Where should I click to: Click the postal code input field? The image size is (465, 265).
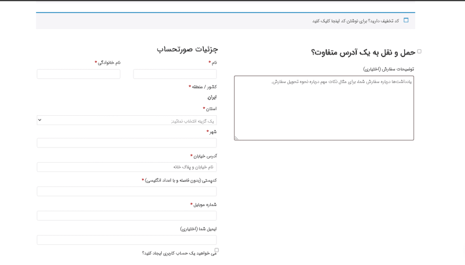pyautogui.click(x=127, y=191)
